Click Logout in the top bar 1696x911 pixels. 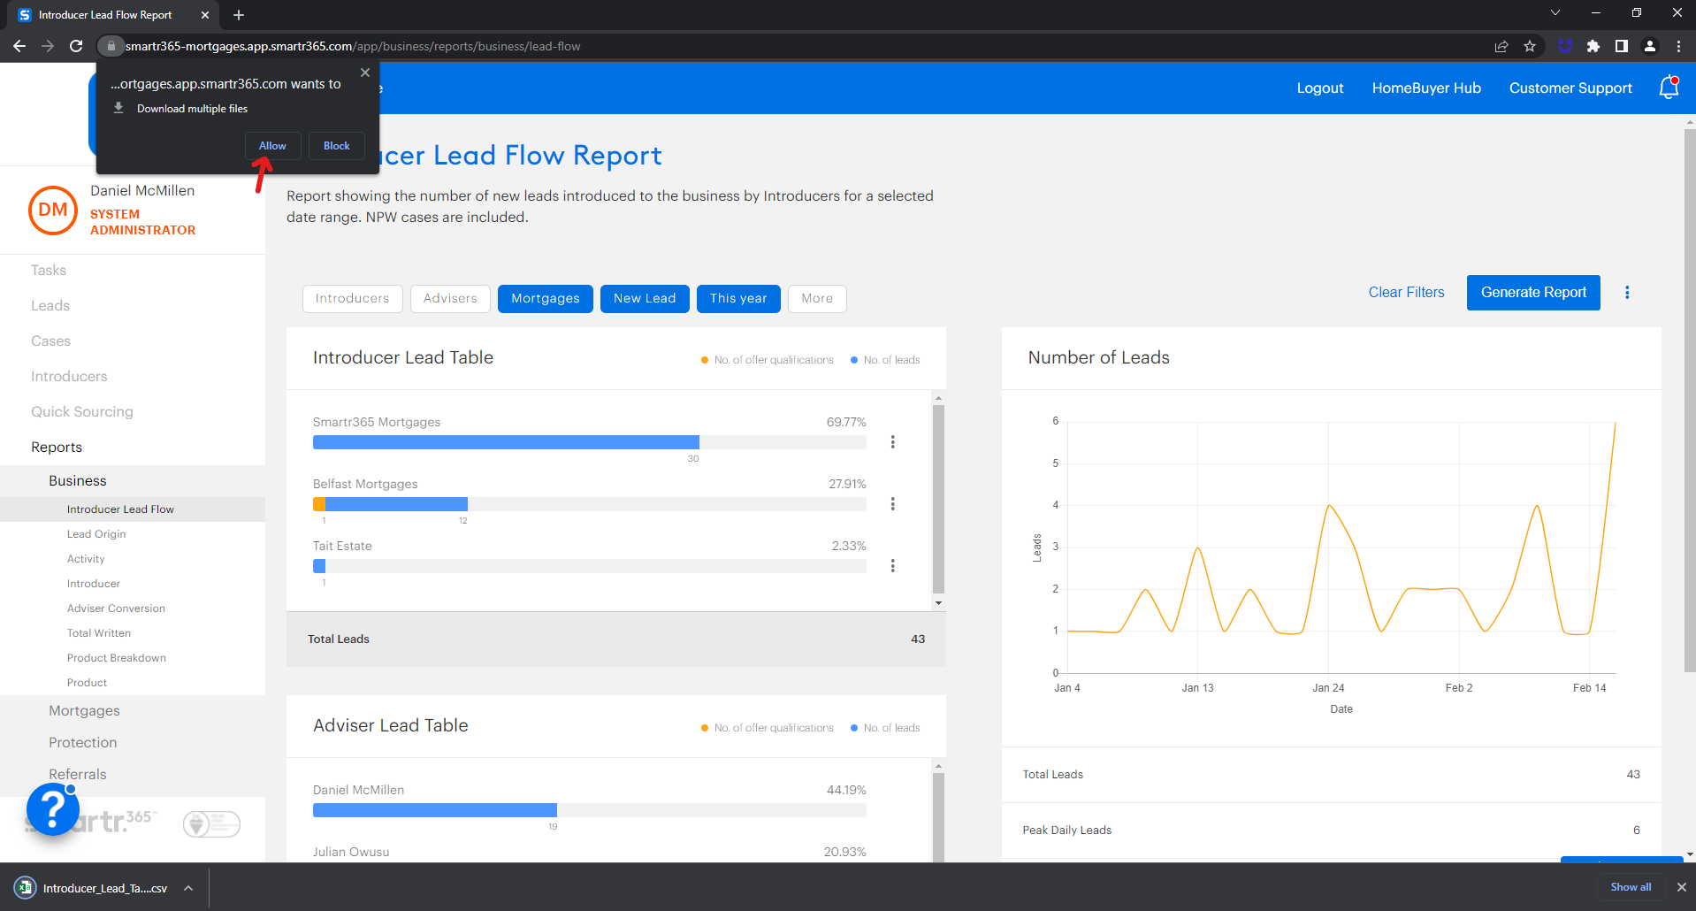point(1320,88)
